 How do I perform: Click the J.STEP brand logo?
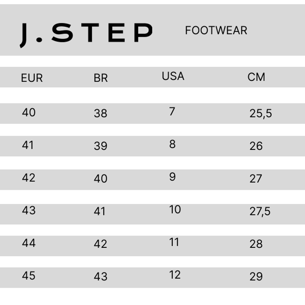[x=87, y=35]
